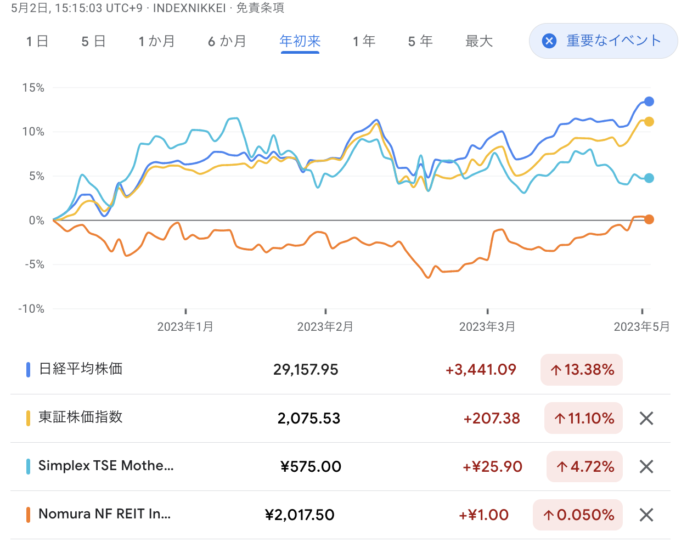
Task: Click the 13.38% change badge for Nikkei
Action: click(x=582, y=370)
